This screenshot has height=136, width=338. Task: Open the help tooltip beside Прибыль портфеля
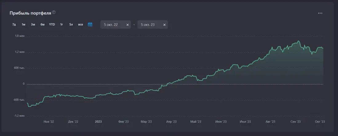[54, 13]
